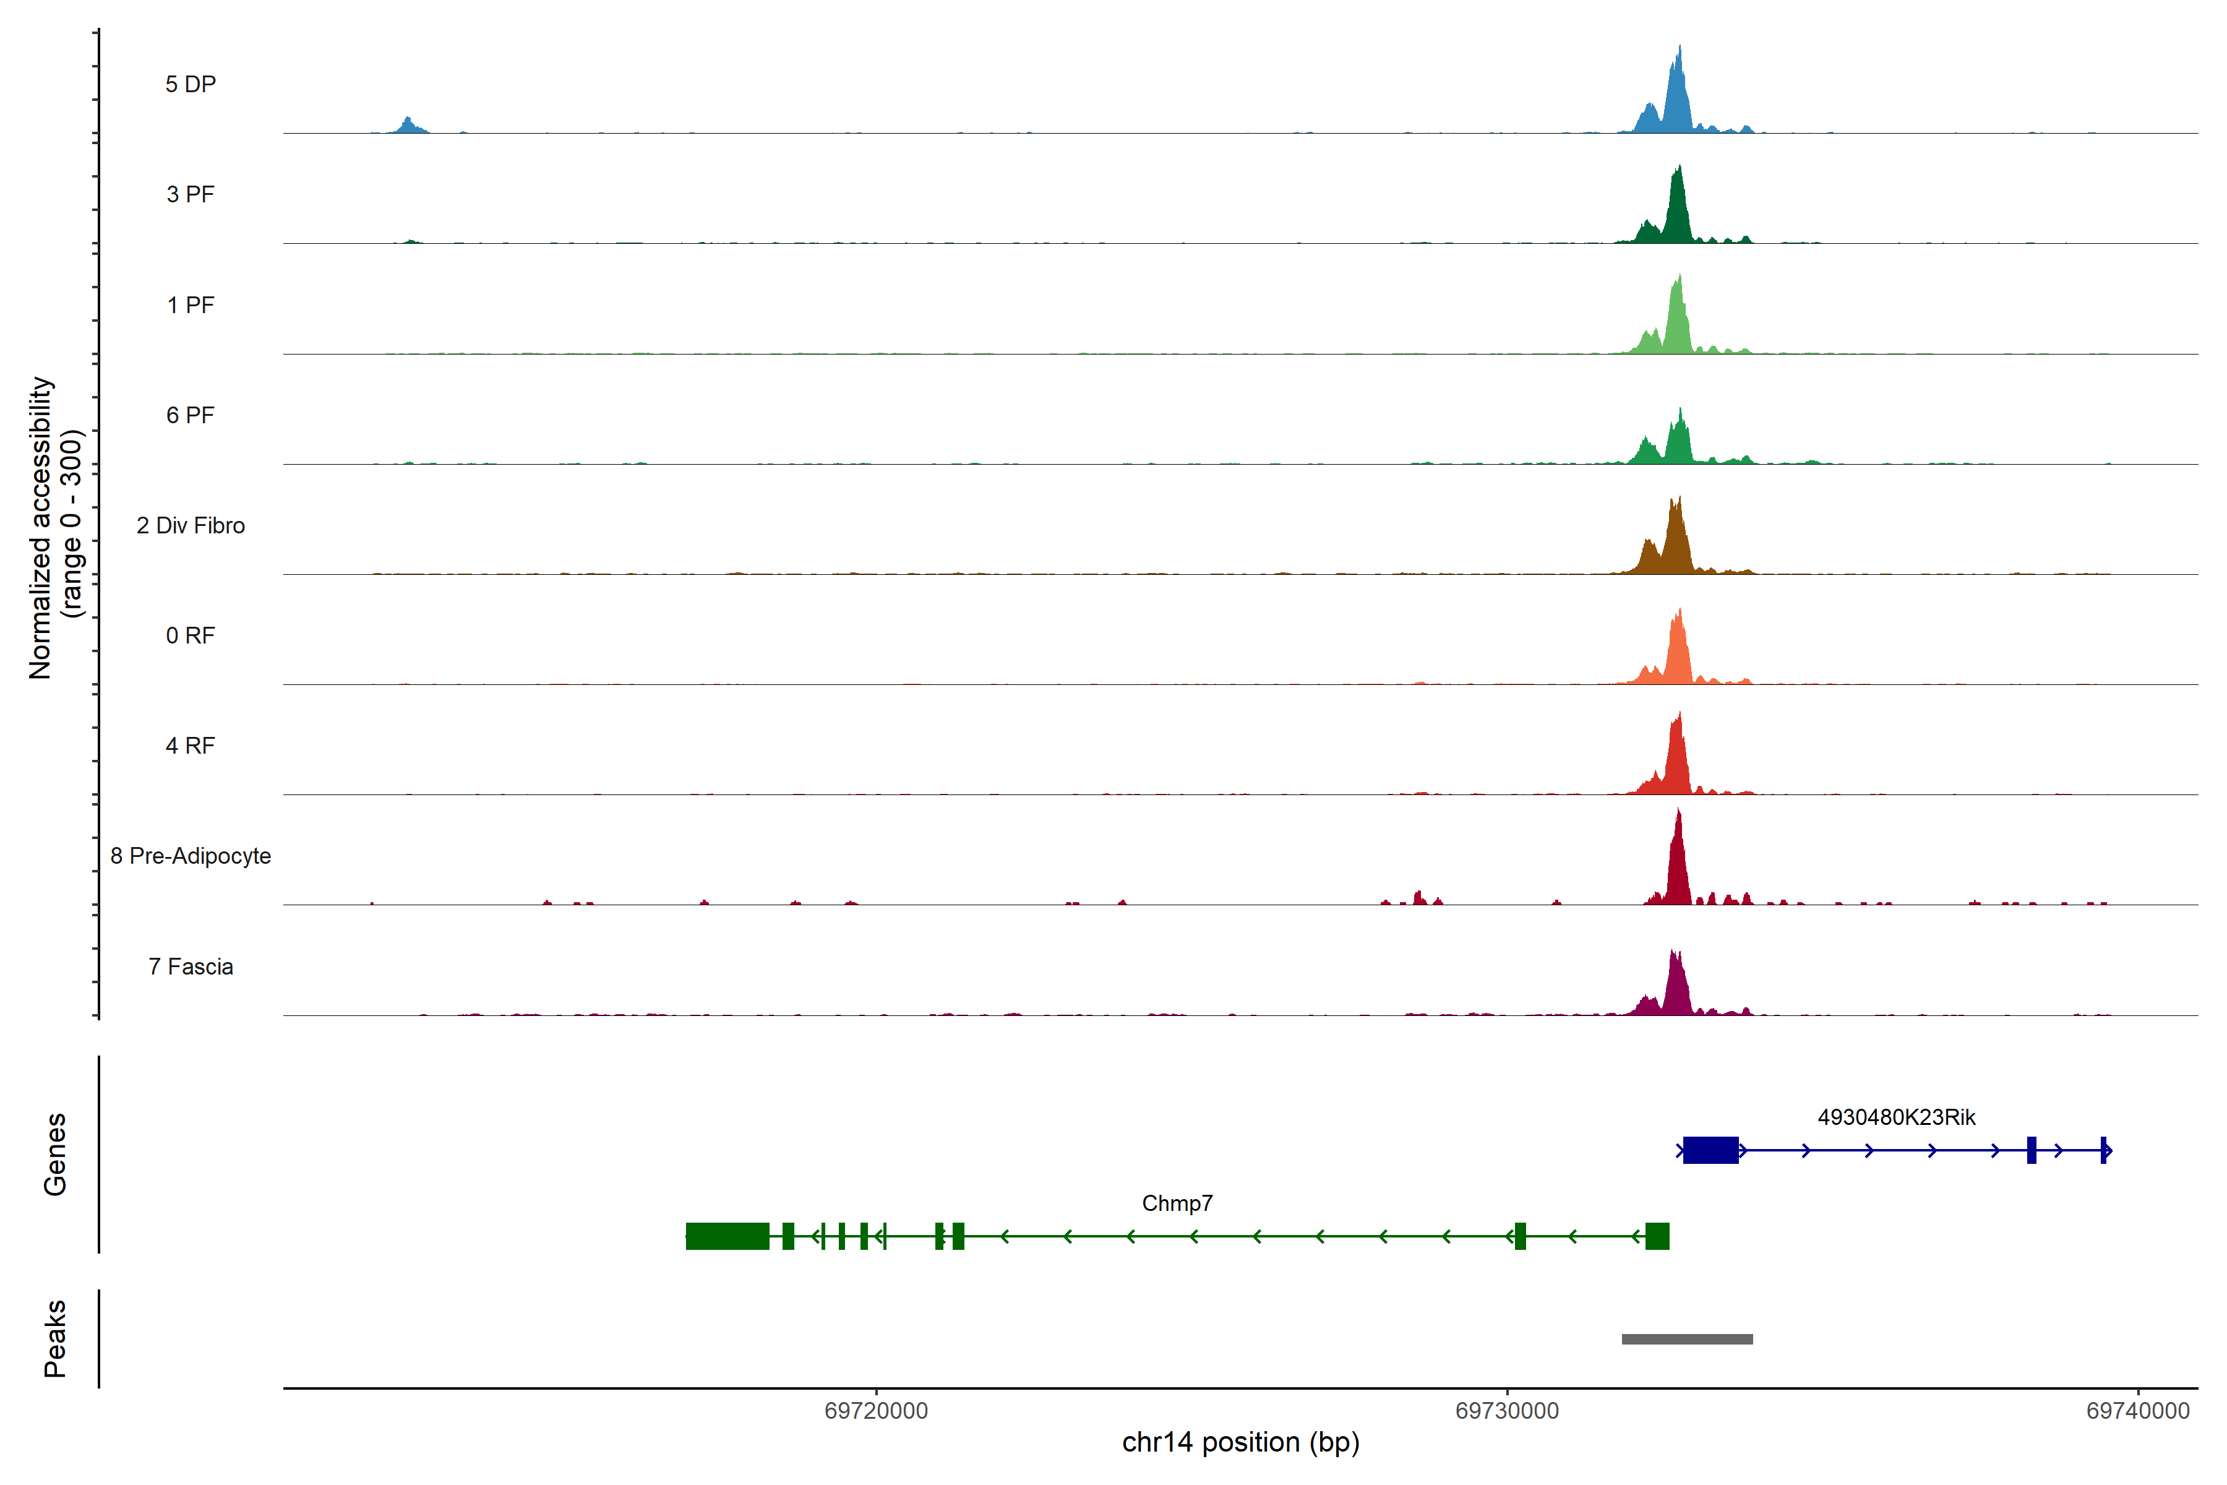Viewport: 2227px width, 1485px height.
Task: Click the largest green Chmp7 exon block
Action: (x=727, y=1236)
